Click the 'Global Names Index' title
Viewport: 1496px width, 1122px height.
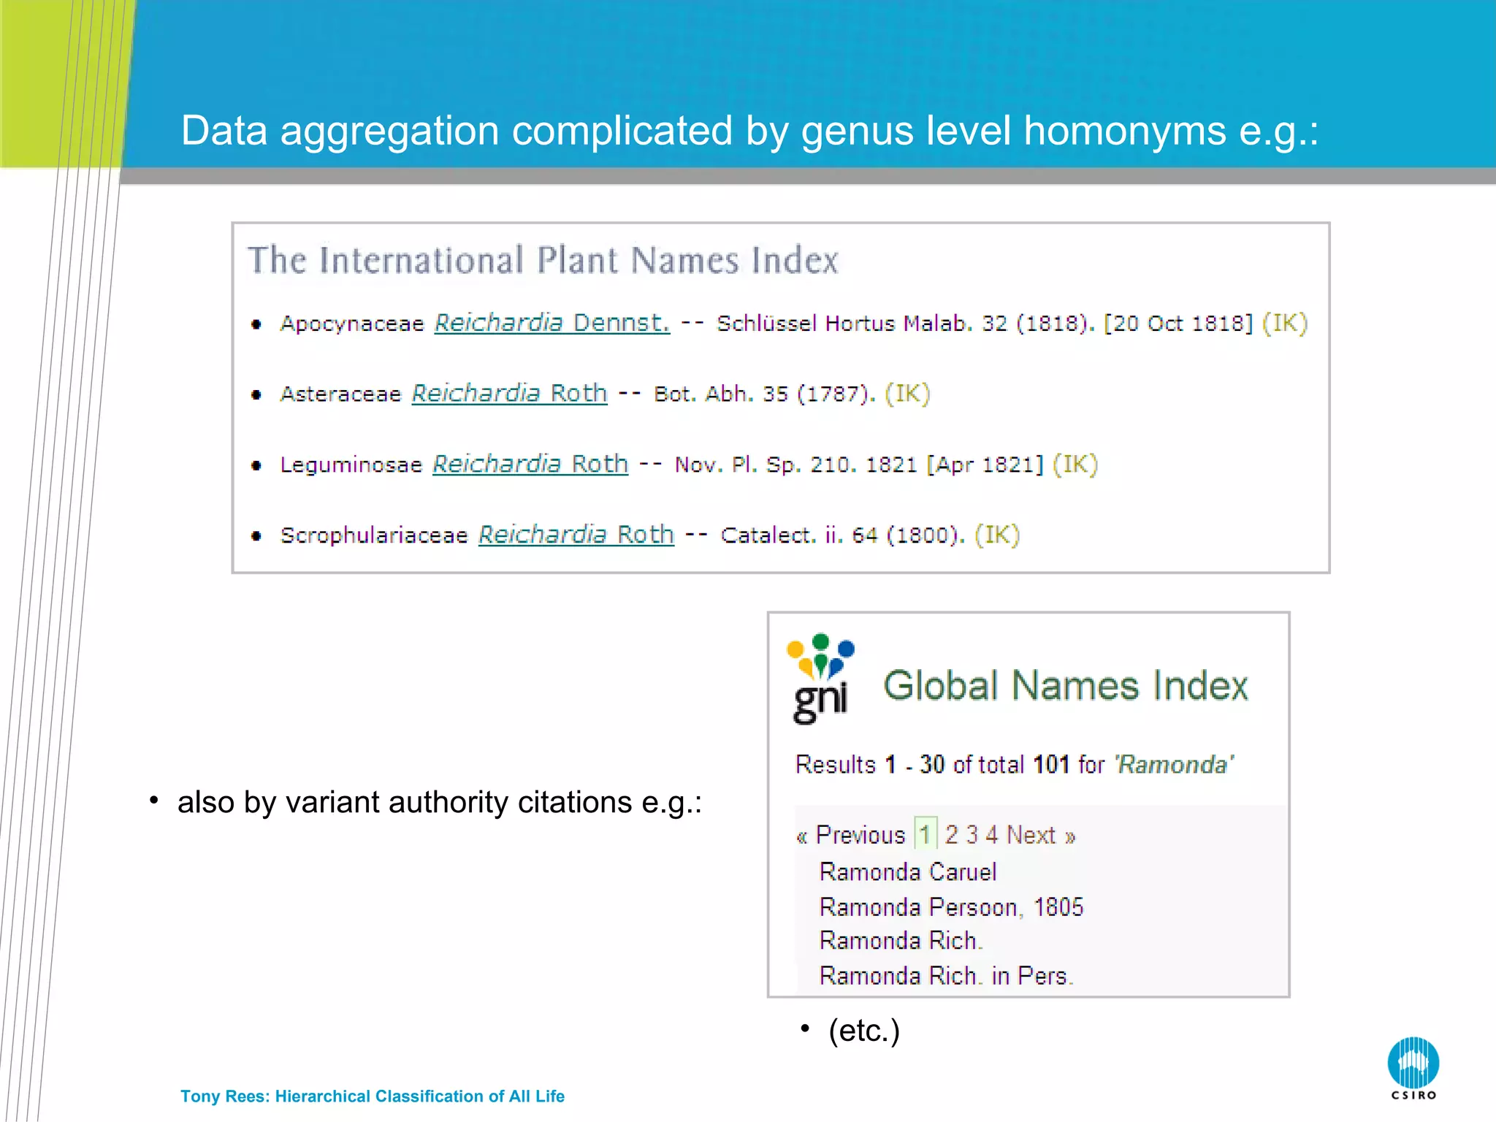(1066, 686)
